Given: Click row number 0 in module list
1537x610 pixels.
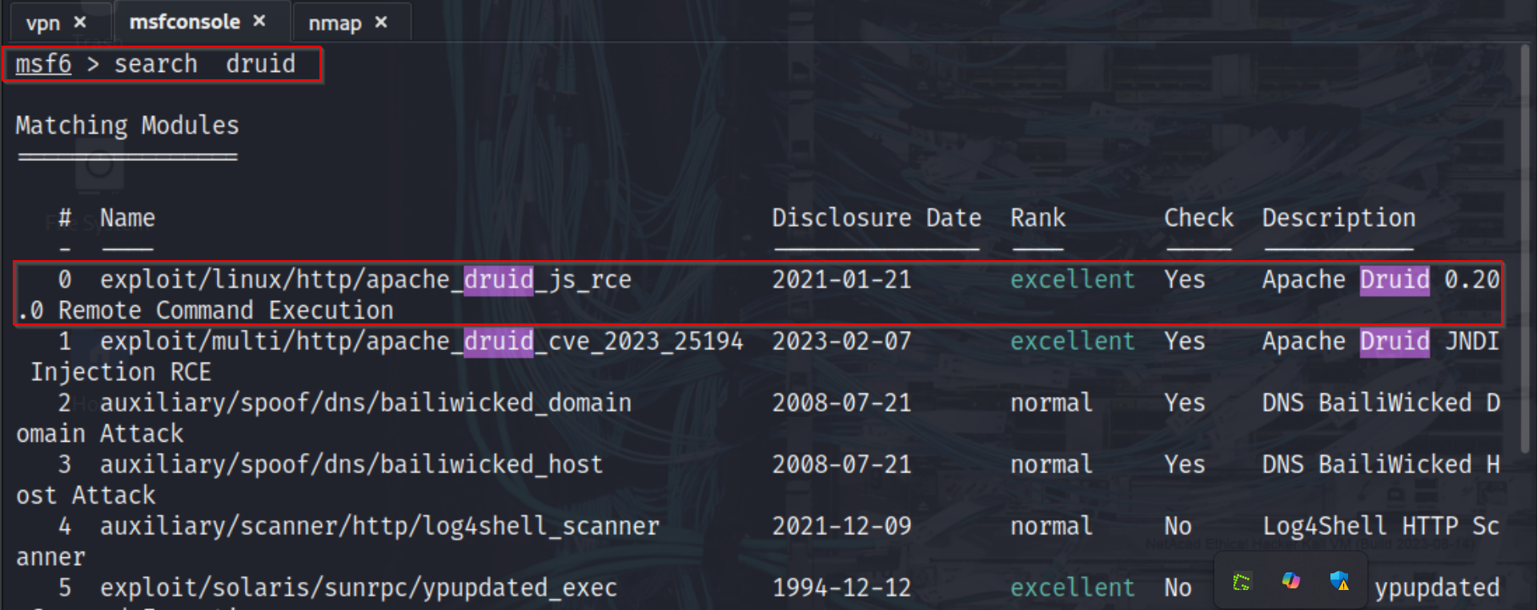Looking at the screenshot, I should 65,279.
